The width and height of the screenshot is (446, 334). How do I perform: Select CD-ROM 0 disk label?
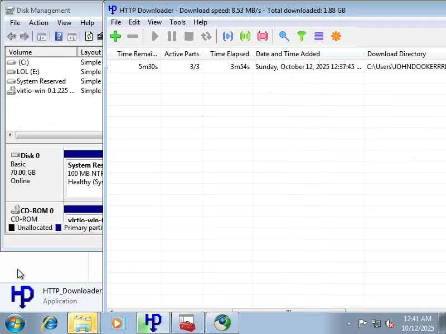coord(34,212)
